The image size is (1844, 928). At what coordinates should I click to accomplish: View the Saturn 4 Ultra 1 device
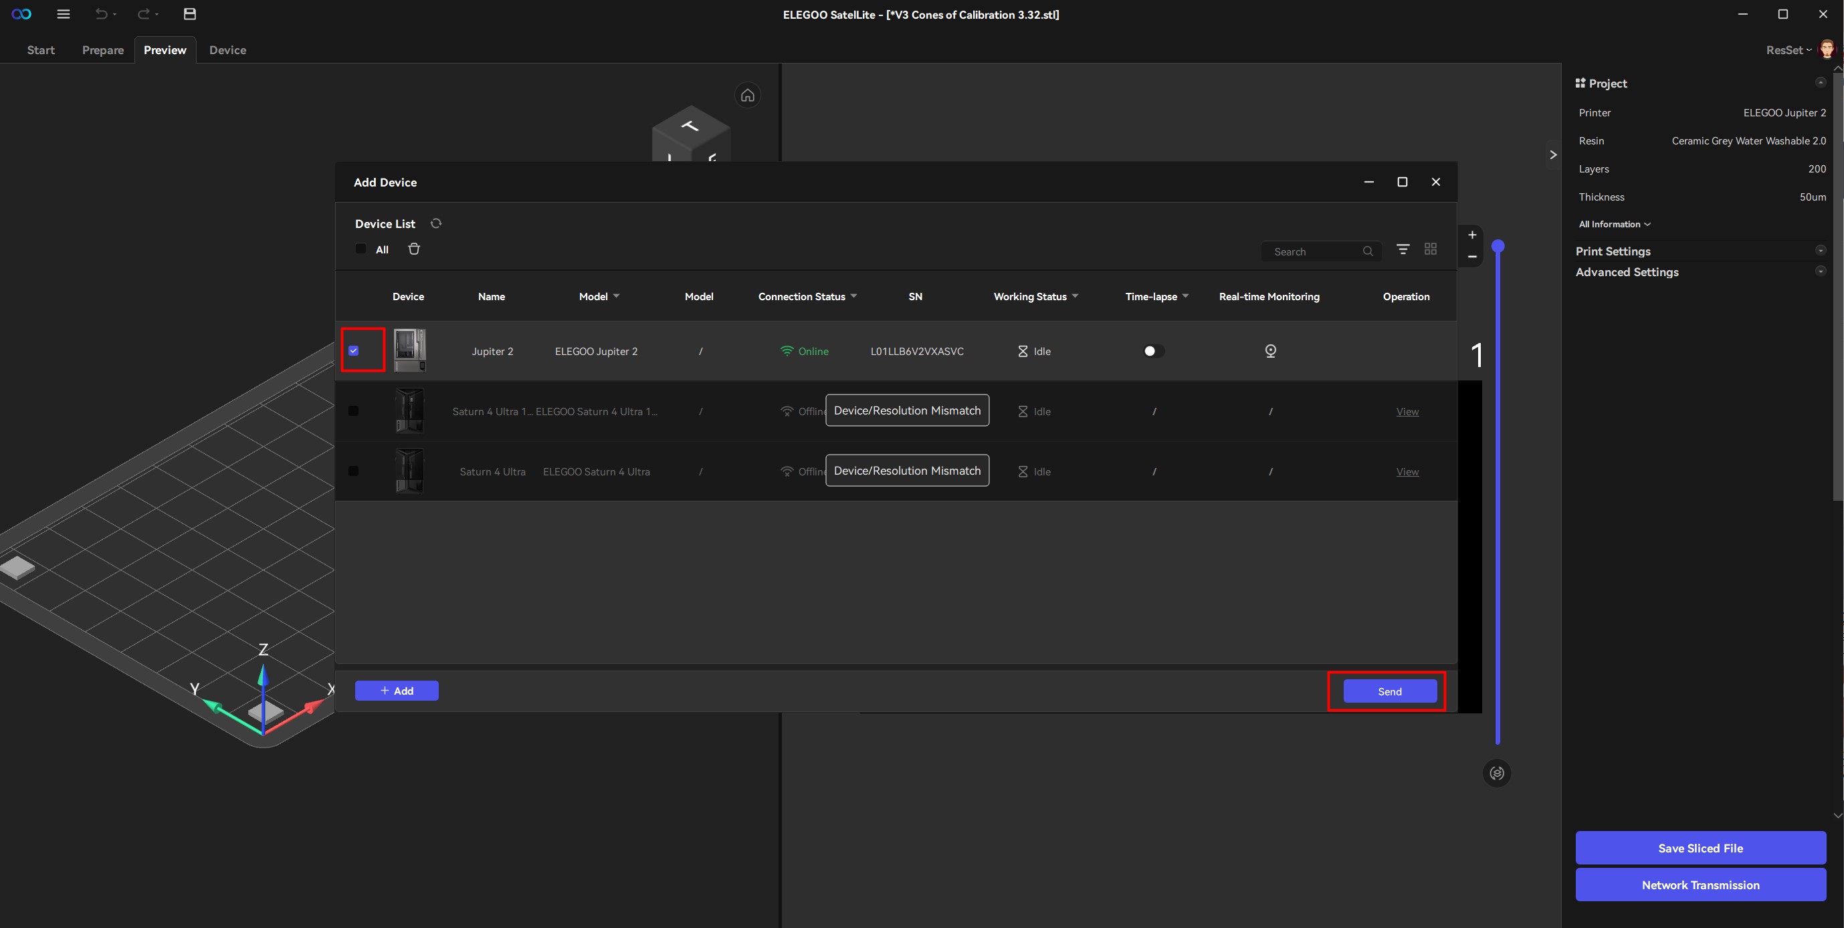(x=1407, y=411)
